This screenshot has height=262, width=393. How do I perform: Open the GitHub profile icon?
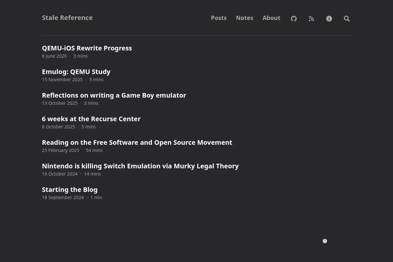click(x=294, y=19)
